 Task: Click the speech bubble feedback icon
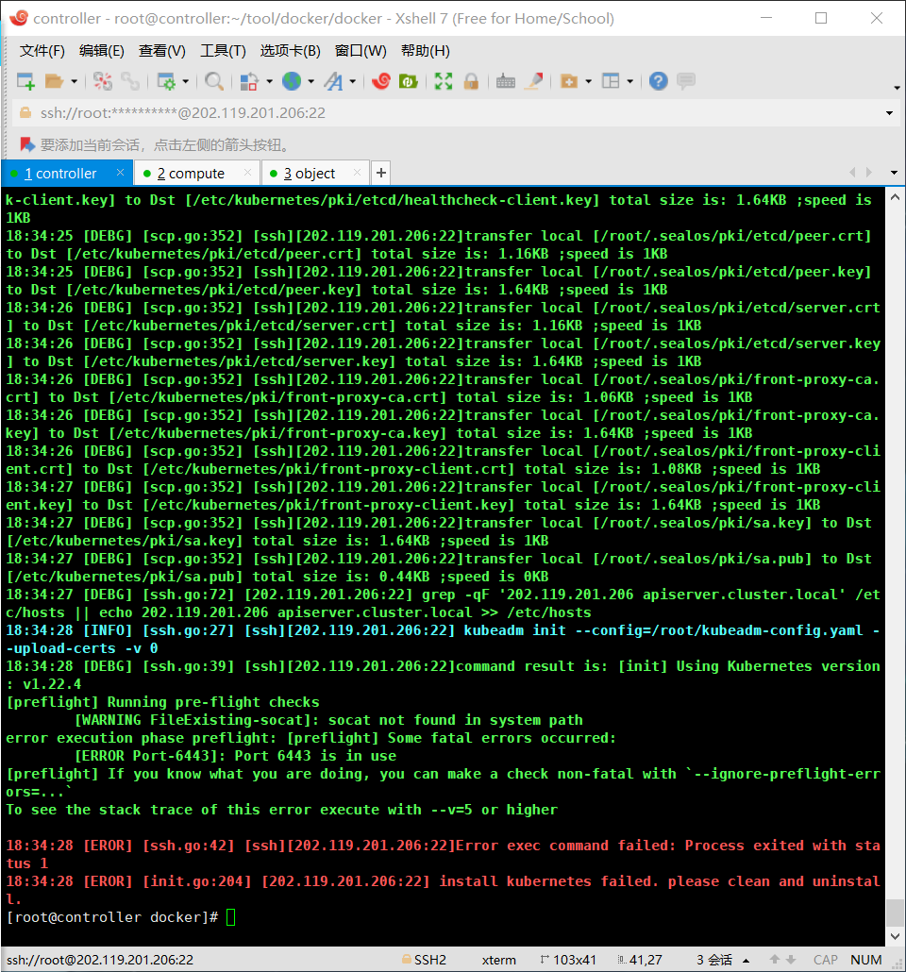(686, 81)
